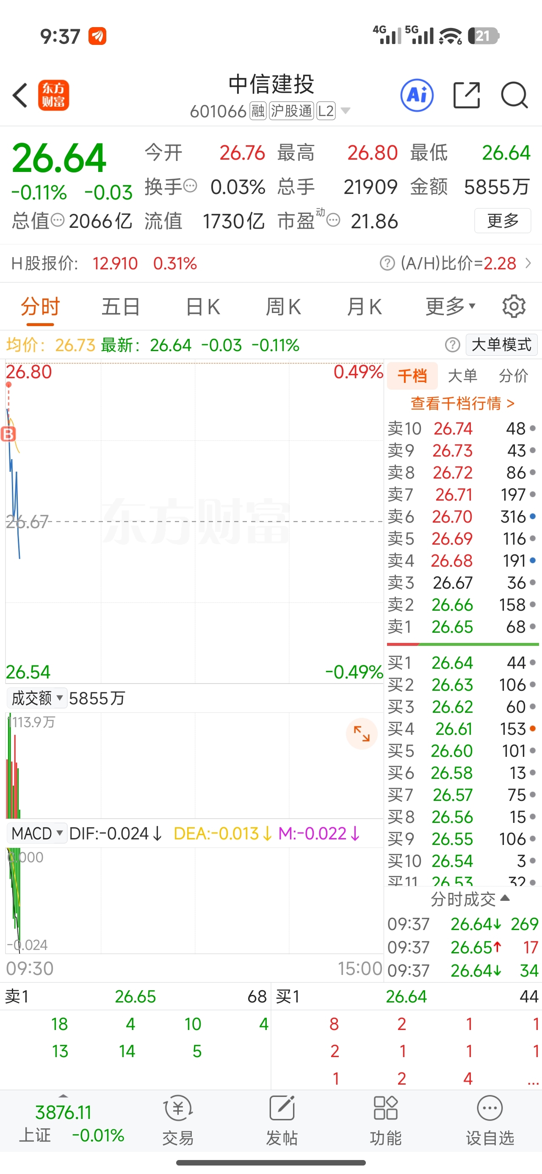This screenshot has height=1174, width=542.
Task: Tap the info icon next to 总值
Action: 58,220
